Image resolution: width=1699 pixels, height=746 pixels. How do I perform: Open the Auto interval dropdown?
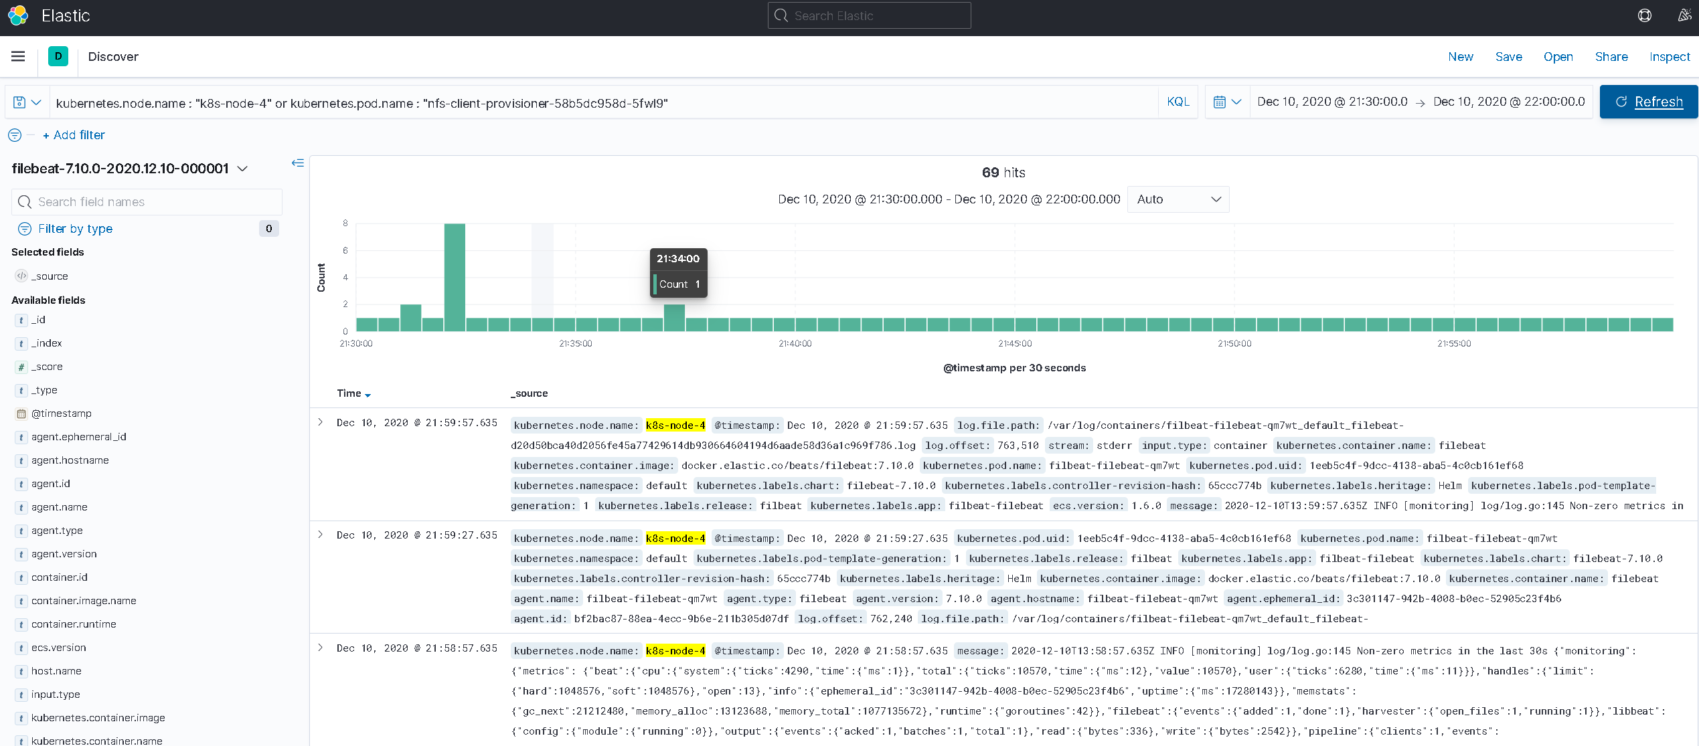click(1178, 199)
